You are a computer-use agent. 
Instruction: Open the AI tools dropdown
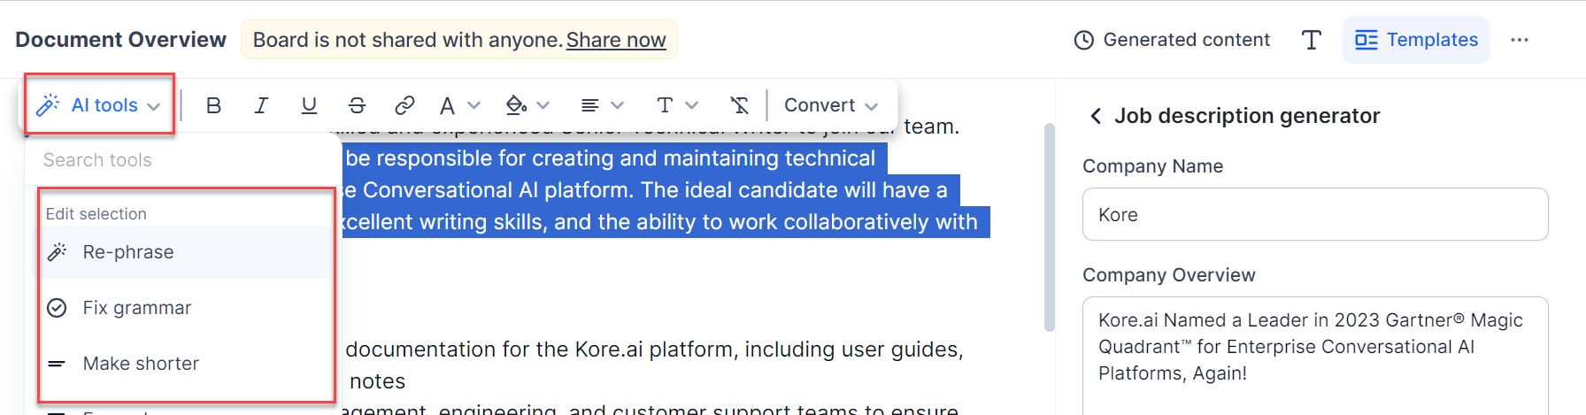point(99,105)
